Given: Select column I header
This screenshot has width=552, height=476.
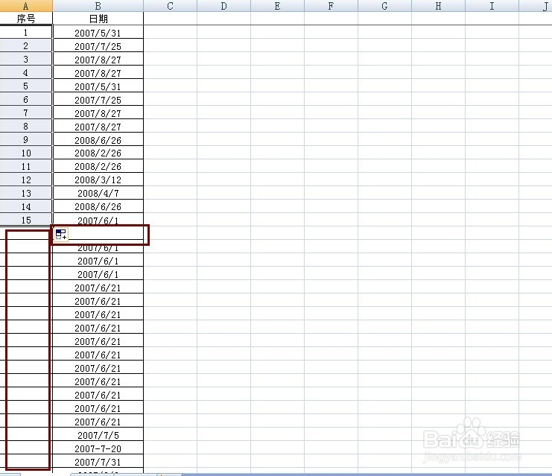Looking at the screenshot, I should point(492,6).
